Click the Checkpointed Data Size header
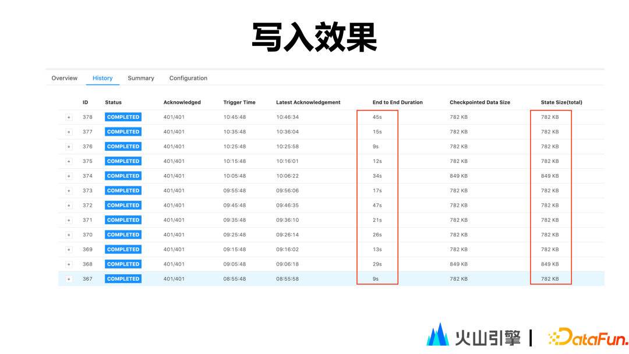Screen dimensions: 629x354 tap(480, 102)
